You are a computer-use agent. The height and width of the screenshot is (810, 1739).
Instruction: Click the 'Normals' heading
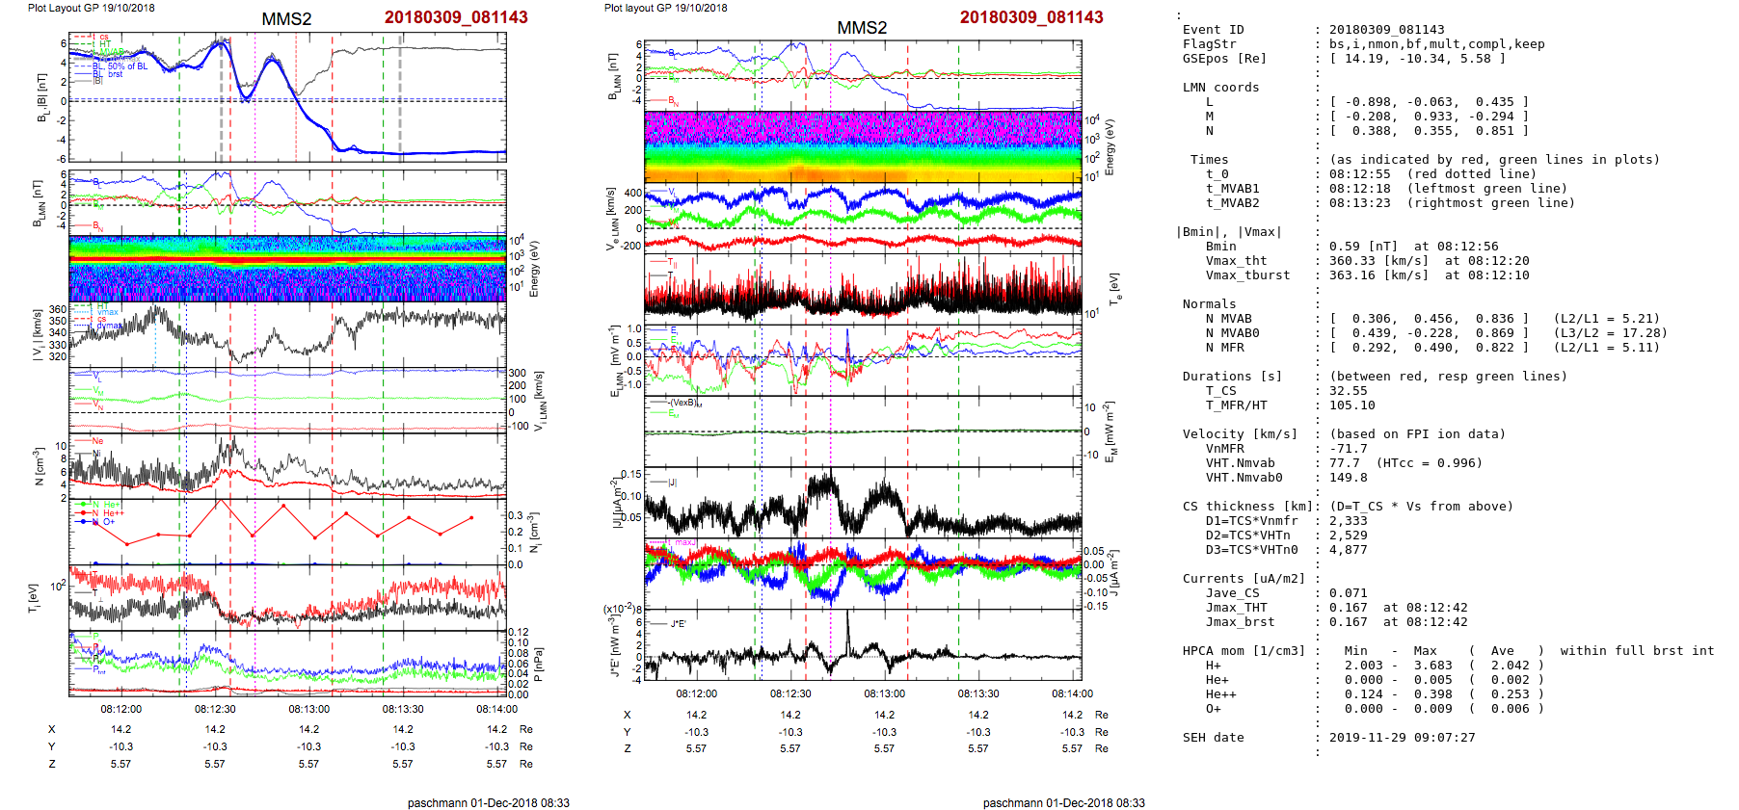coord(1209,304)
